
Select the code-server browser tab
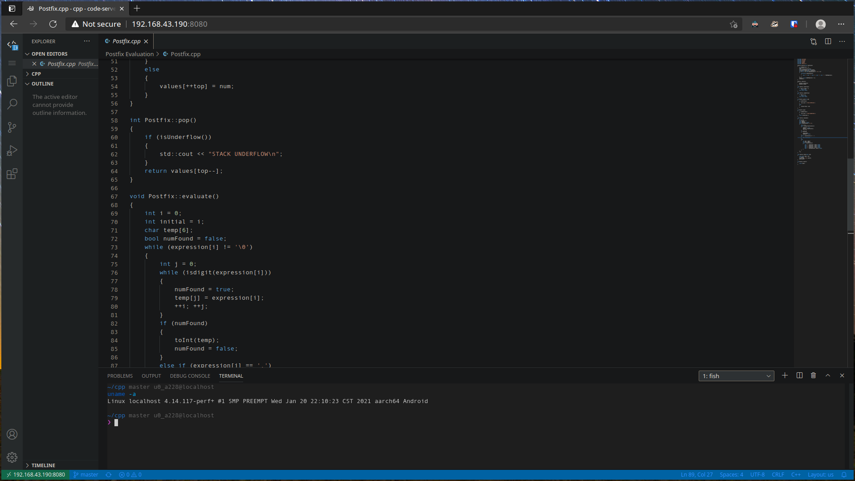click(76, 8)
